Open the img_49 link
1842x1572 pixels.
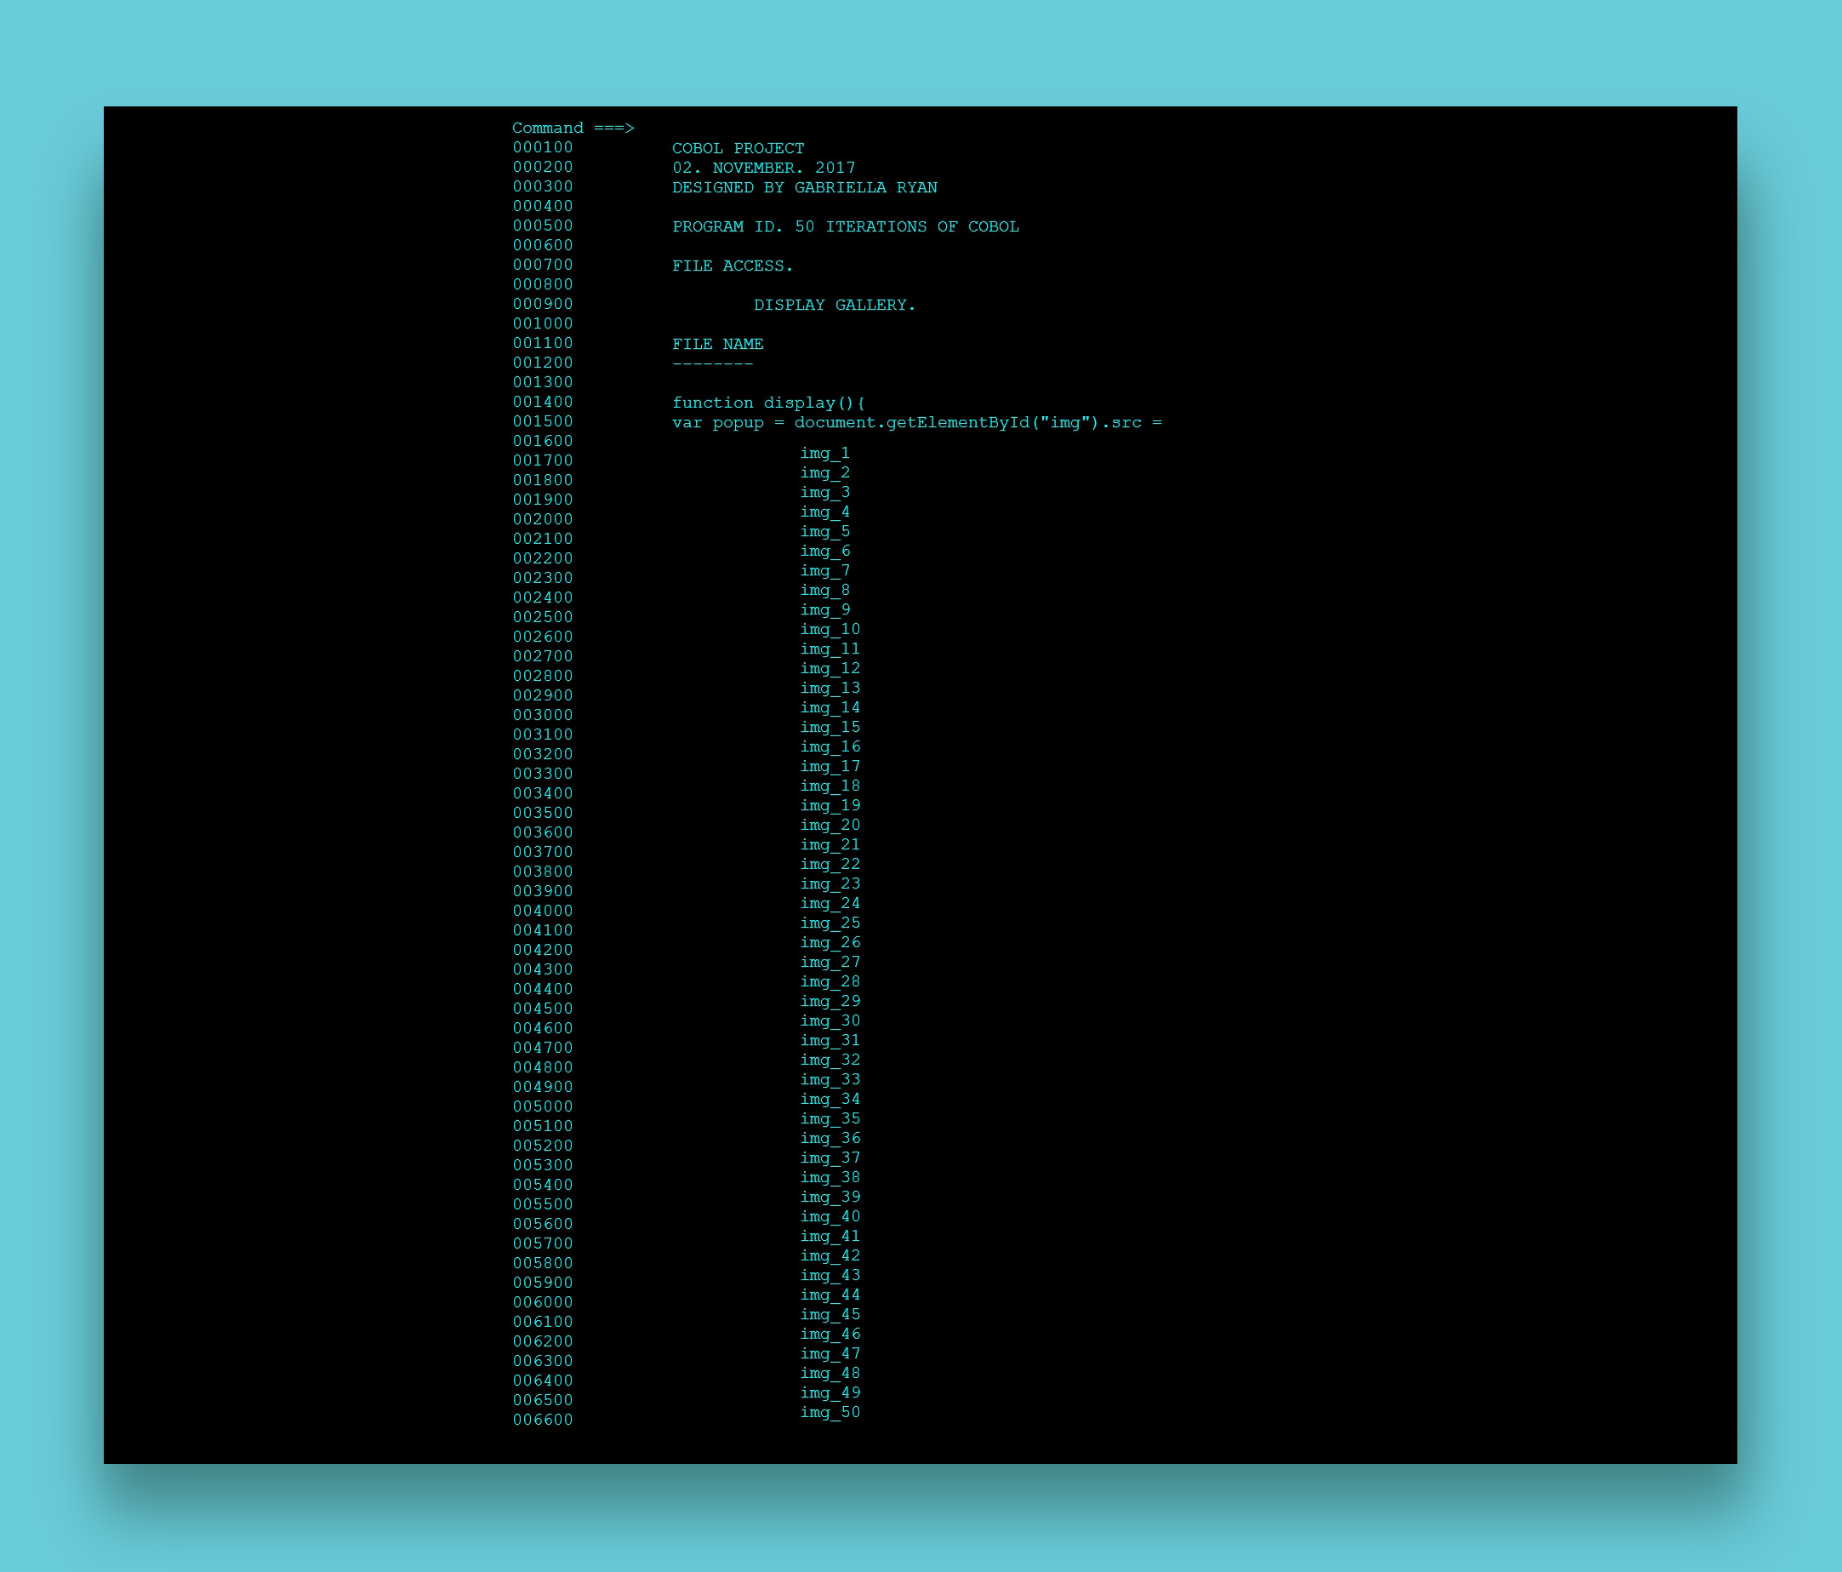830,1392
